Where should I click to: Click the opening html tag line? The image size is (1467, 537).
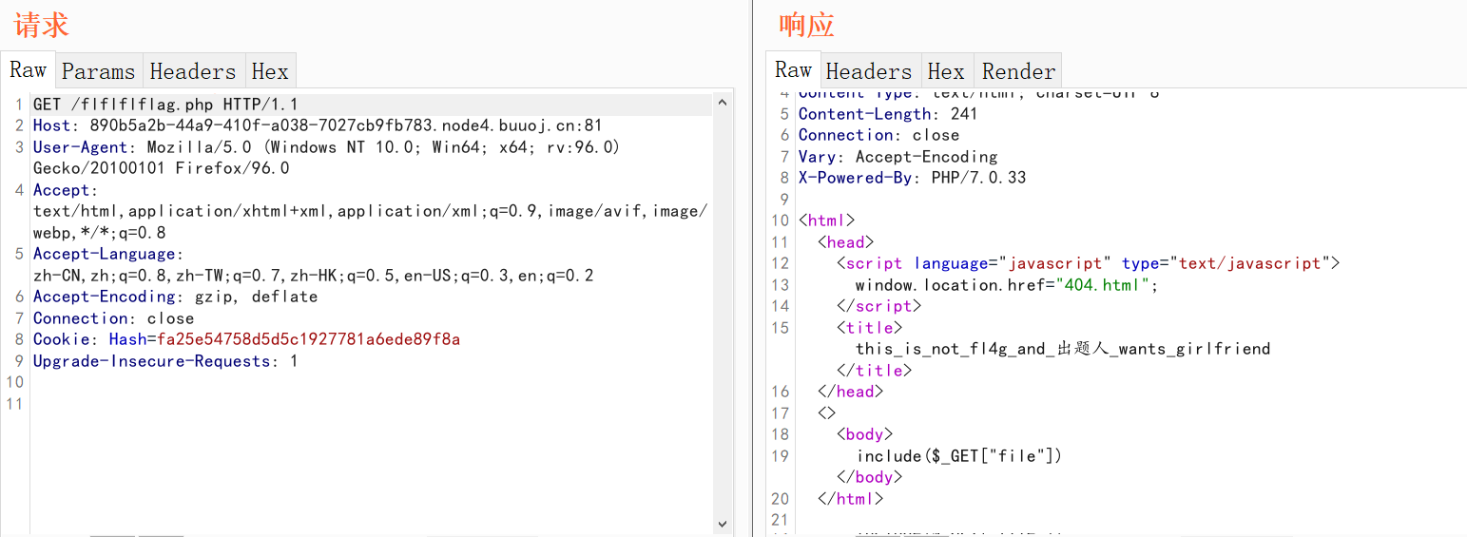pos(826,221)
